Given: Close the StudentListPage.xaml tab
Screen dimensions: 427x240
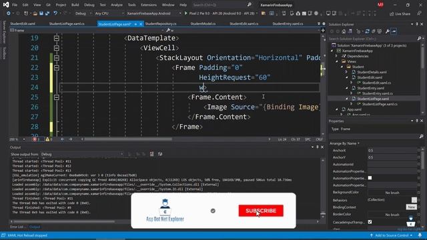Looking at the screenshot, I should click(x=141, y=24).
